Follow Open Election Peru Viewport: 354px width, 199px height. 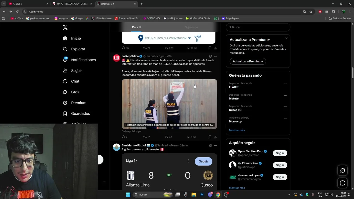280,153
